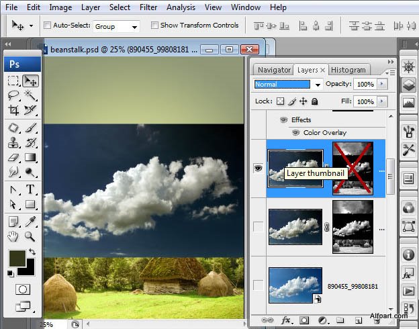Screen dimensions: 419x329
Task: Check Show Transform Controls option
Action: (x=155, y=26)
